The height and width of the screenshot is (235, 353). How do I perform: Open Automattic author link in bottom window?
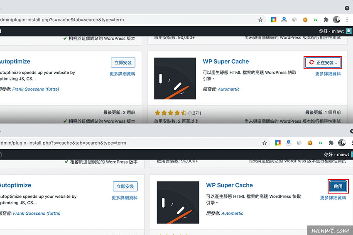[232, 213]
